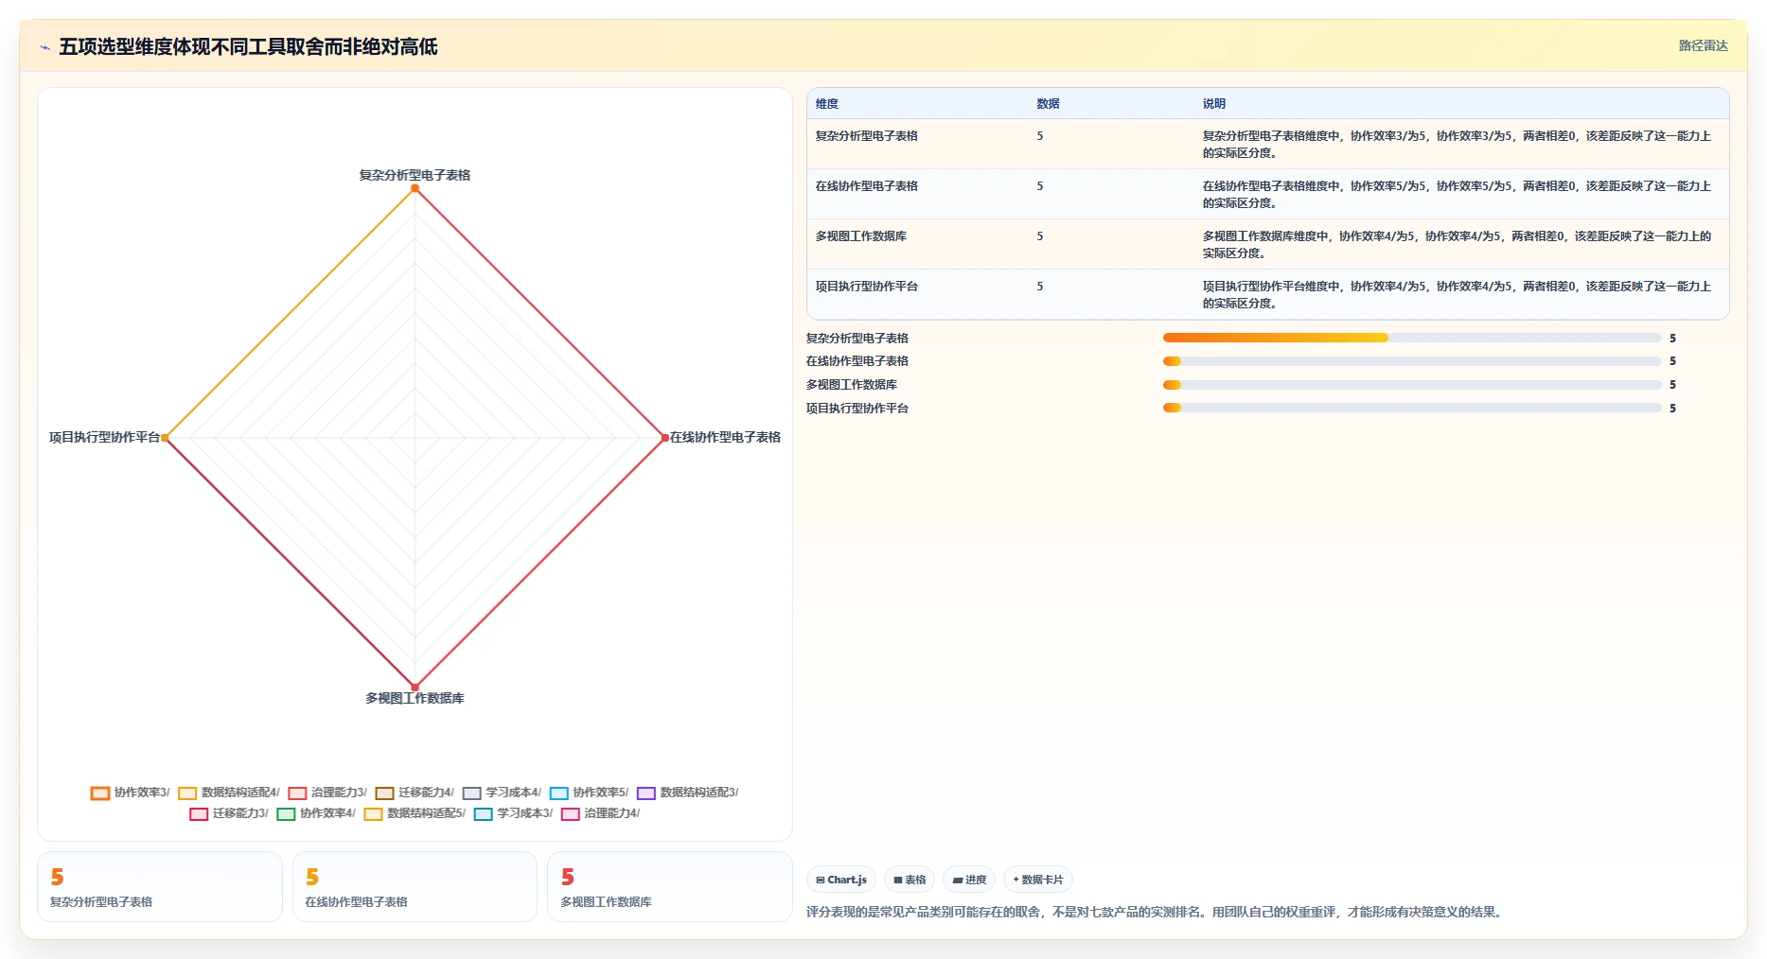Toggle the 学习成本4/ legend series

coord(502,793)
